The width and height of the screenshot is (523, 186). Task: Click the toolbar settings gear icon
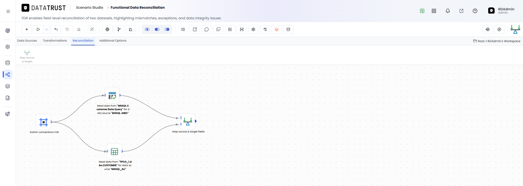point(253,29)
